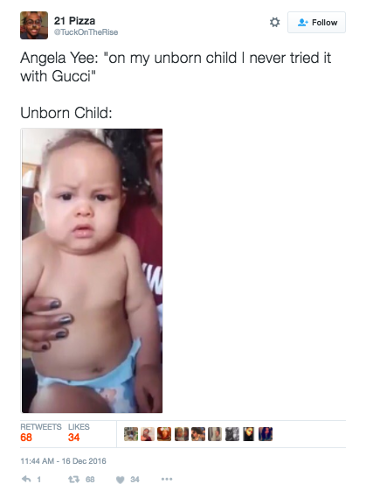Open the seventh liker avatar, black-and-white photo

coord(231,434)
